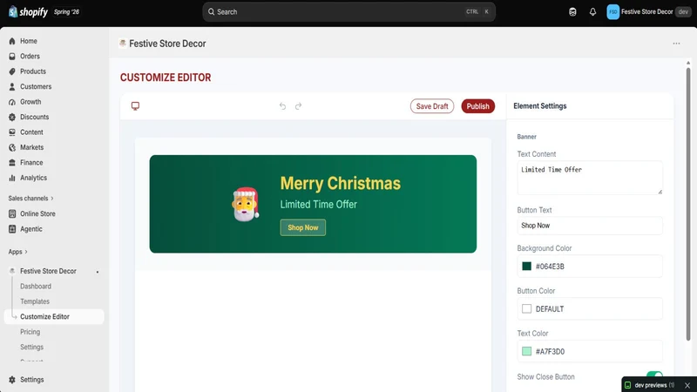Click the Santa emoji in the banner
This screenshot has width=697, height=392.
click(x=245, y=204)
